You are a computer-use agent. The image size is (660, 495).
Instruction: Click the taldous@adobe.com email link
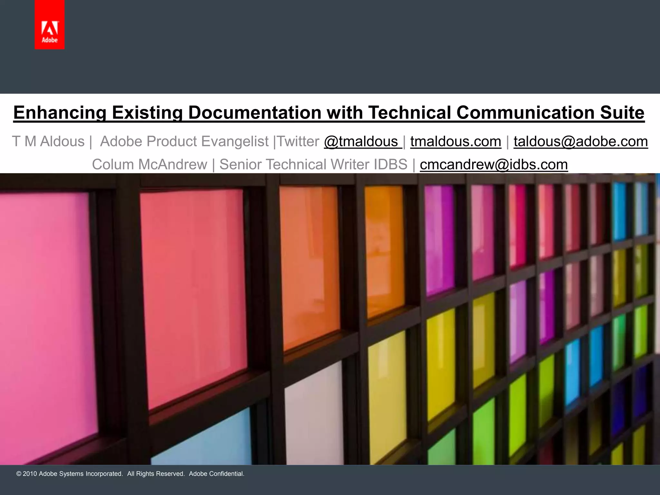tap(580, 141)
